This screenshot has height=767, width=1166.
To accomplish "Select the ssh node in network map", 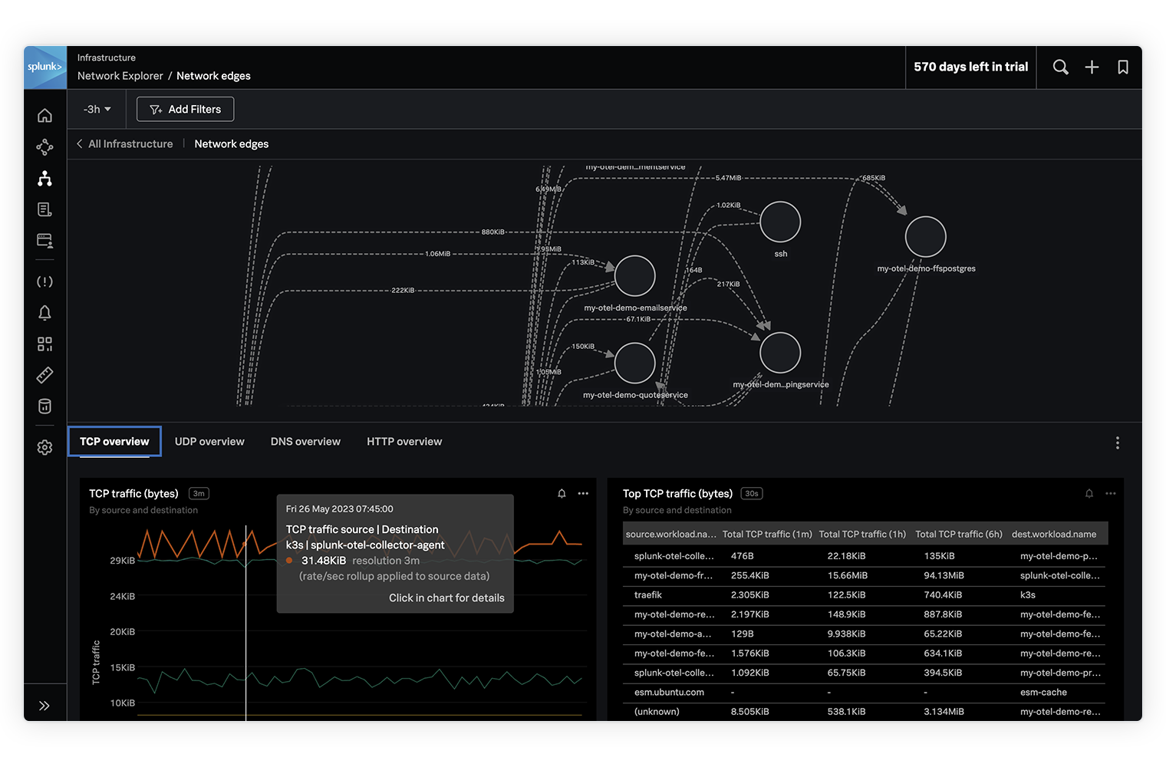I will pos(780,222).
